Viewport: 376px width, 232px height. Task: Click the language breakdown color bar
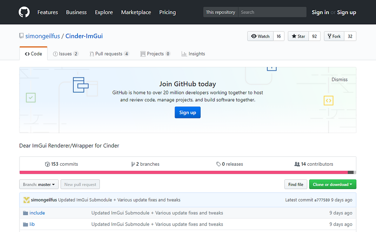click(188, 172)
